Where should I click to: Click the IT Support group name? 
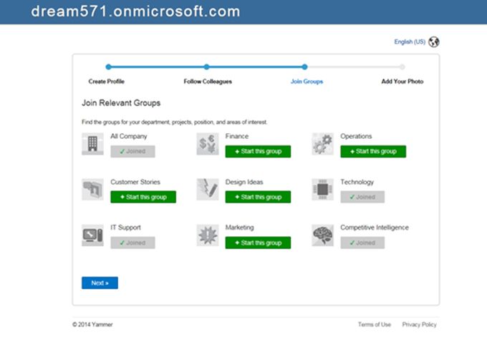[125, 228]
